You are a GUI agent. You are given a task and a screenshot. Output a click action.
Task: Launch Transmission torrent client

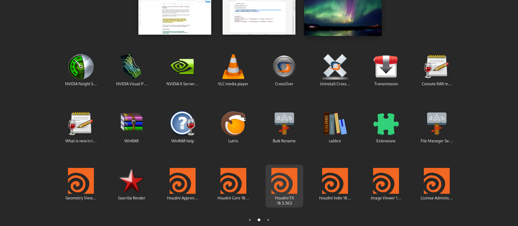(x=386, y=67)
